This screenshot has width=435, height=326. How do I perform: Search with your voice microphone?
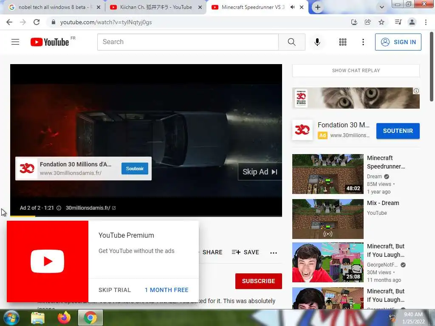pyautogui.click(x=317, y=42)
